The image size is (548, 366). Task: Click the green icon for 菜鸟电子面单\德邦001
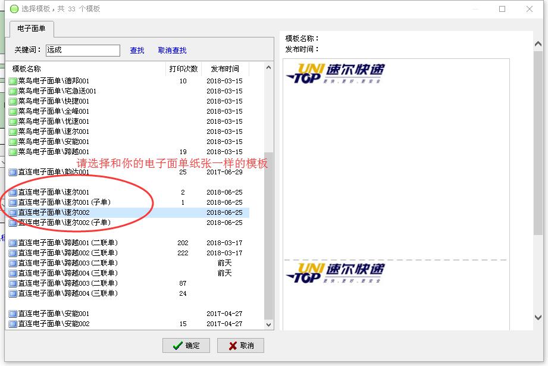pyautogui.click(x=13, y=81)
